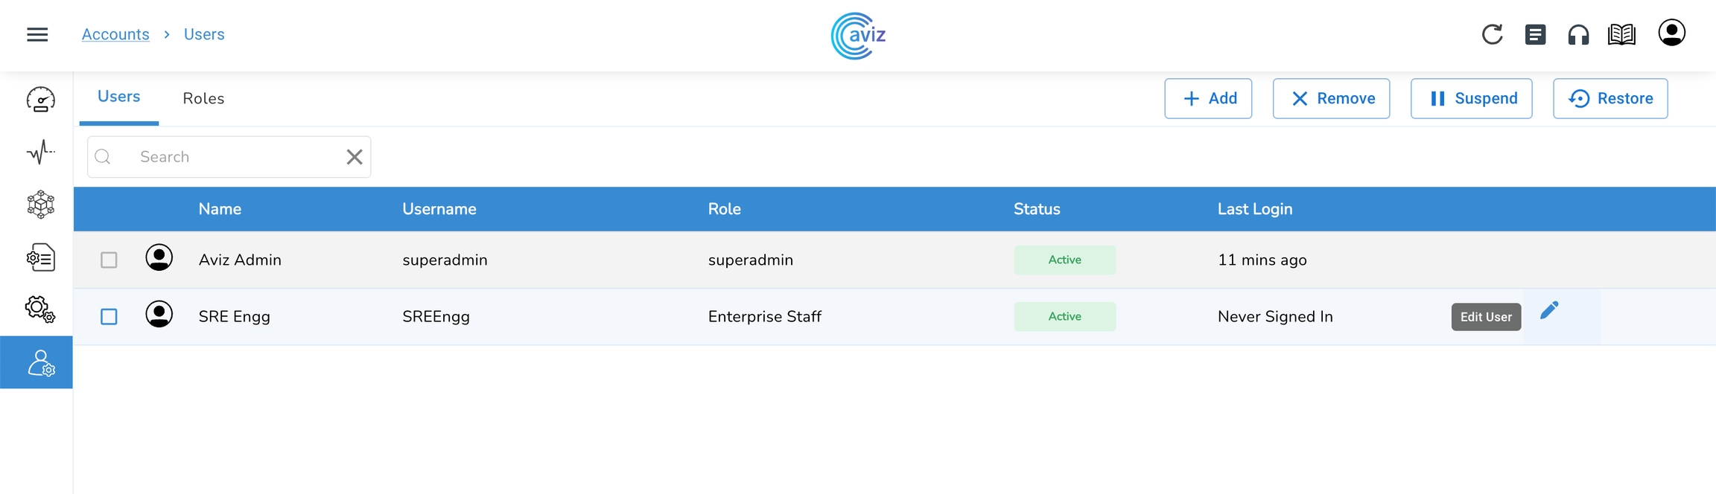
Task: Tick the SRE Engg row checkbox
Action: pos(109,316)
